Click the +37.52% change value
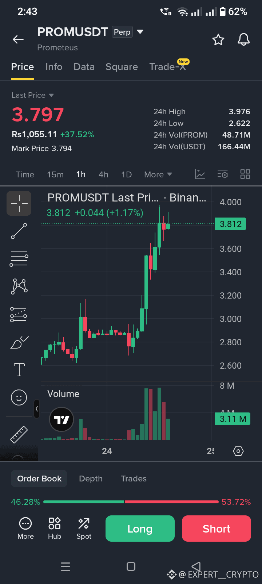Image resolution: width=262 pixels, height=584 pixels. pos(77,135)
